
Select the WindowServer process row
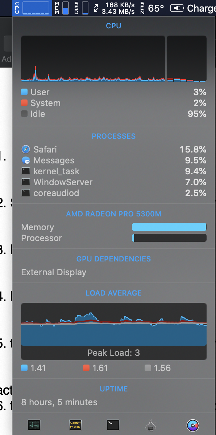click(114, 182)
